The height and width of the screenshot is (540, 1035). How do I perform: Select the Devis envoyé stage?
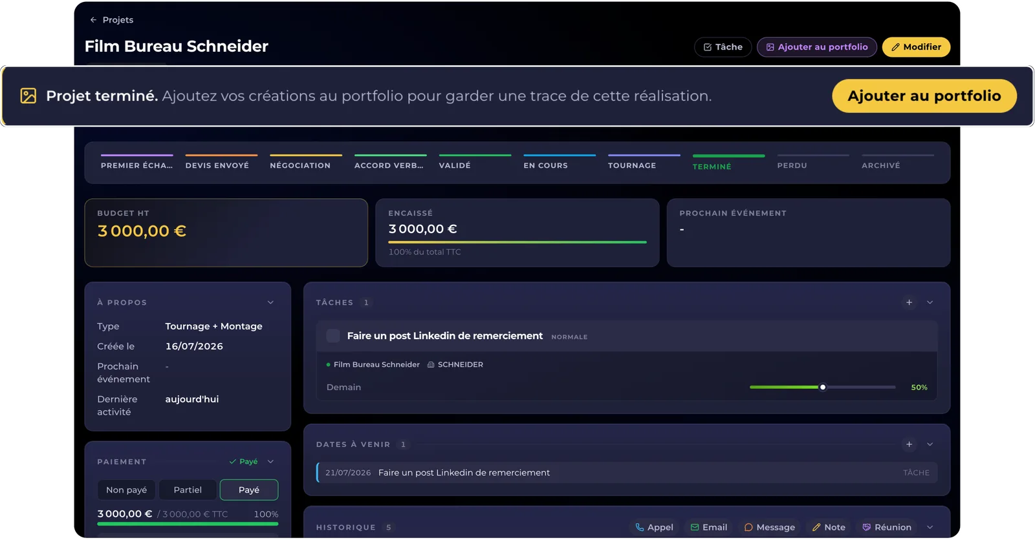point(221,162)
